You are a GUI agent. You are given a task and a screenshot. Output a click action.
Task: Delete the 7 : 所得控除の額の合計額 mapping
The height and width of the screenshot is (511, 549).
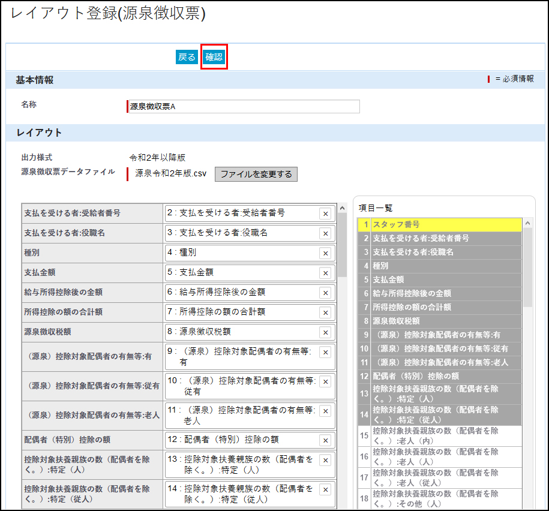[325, 313]
